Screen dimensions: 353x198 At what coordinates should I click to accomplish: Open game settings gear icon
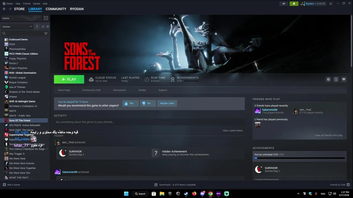pyautogui.click(x=328, y=79)
